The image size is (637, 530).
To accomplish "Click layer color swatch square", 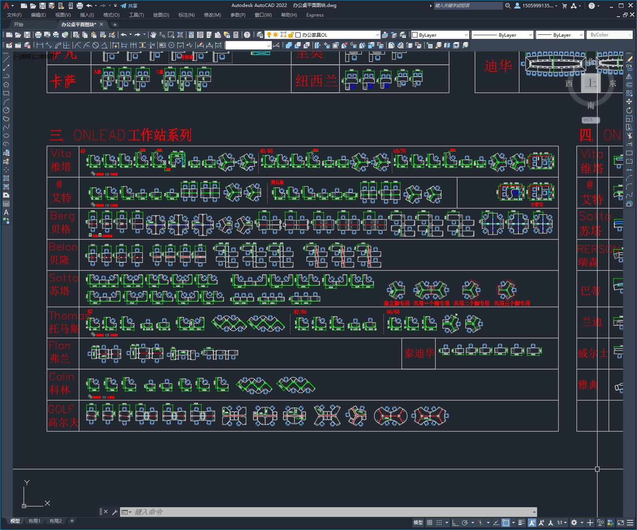I will [x=298, y=35].
